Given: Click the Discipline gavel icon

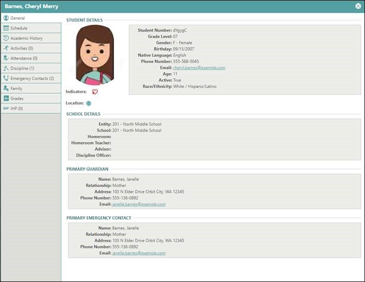Looking at the screenshot, I should pyautogui.click(x=6, y=68).
